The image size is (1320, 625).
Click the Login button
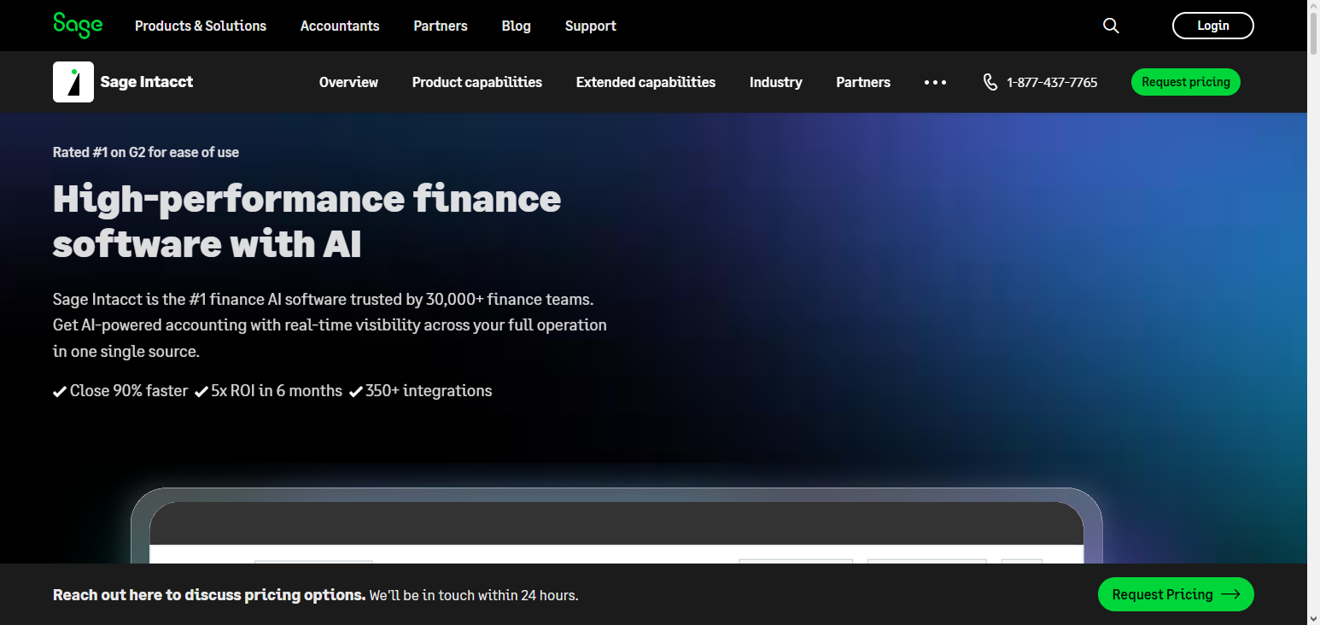coord(1212,25)
